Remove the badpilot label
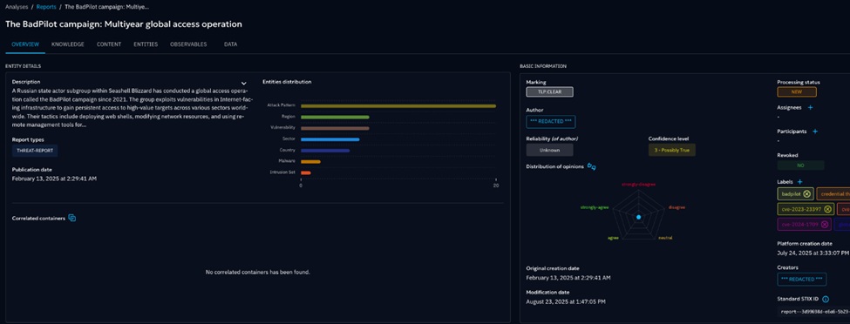 (x=806, y=194)
